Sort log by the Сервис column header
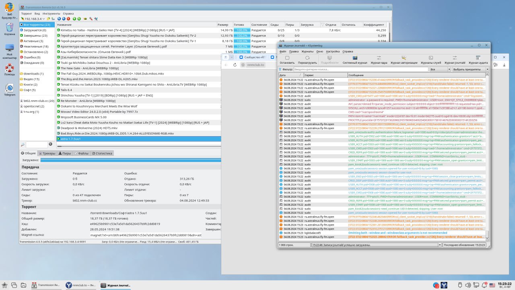 pyautogui.click(x=325, y=75)
